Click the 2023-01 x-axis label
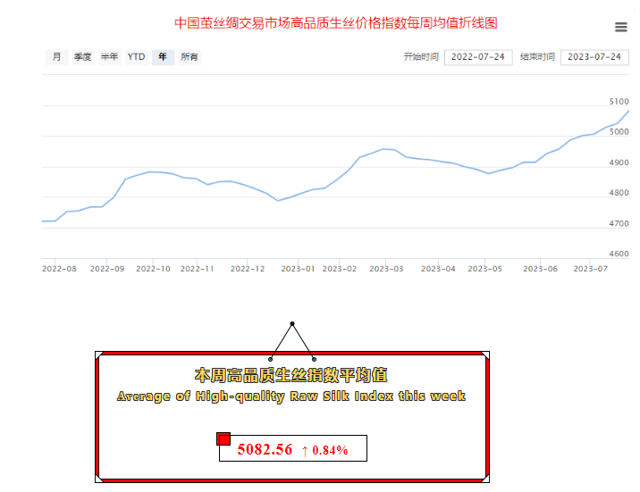 pyautogui.click(x=299, y=268)
